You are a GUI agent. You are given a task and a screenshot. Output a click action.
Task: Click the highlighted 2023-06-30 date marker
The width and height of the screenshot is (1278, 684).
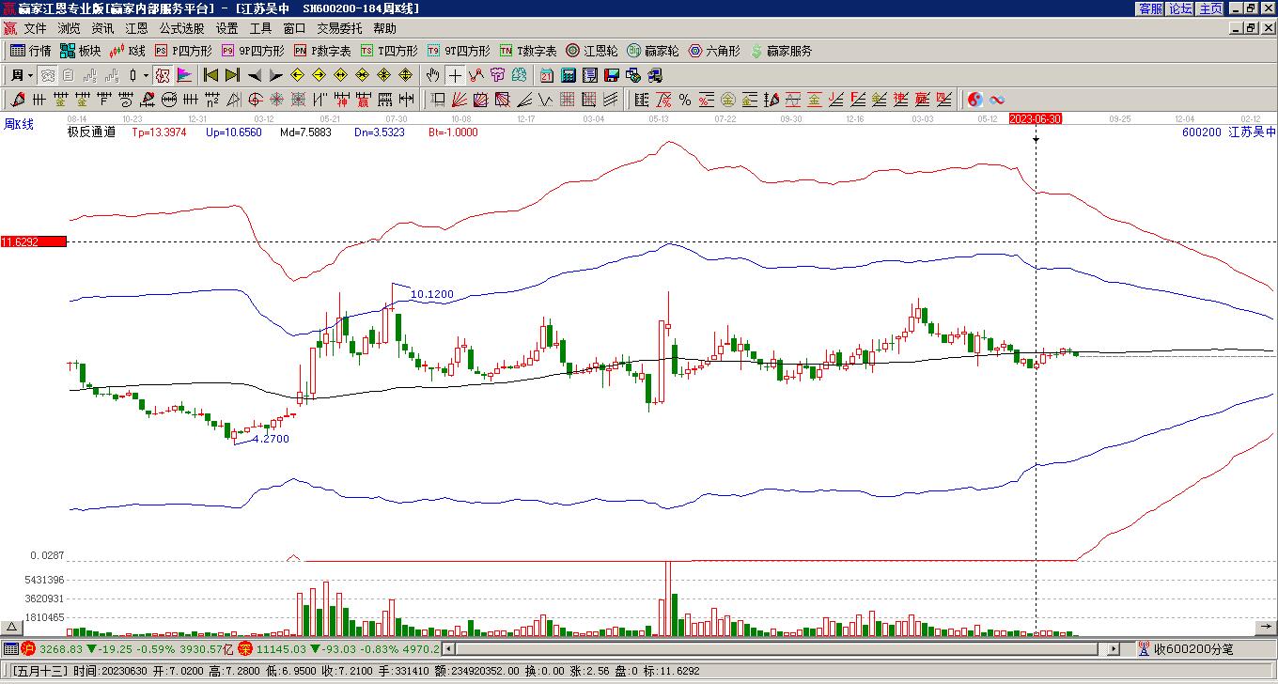point(1036,119)
